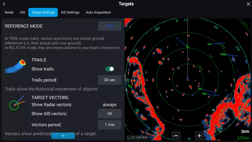The width and height of the screenshot is (252, 142).
Task: Zoom in radar range with plus button
Action: click(199, 136)
